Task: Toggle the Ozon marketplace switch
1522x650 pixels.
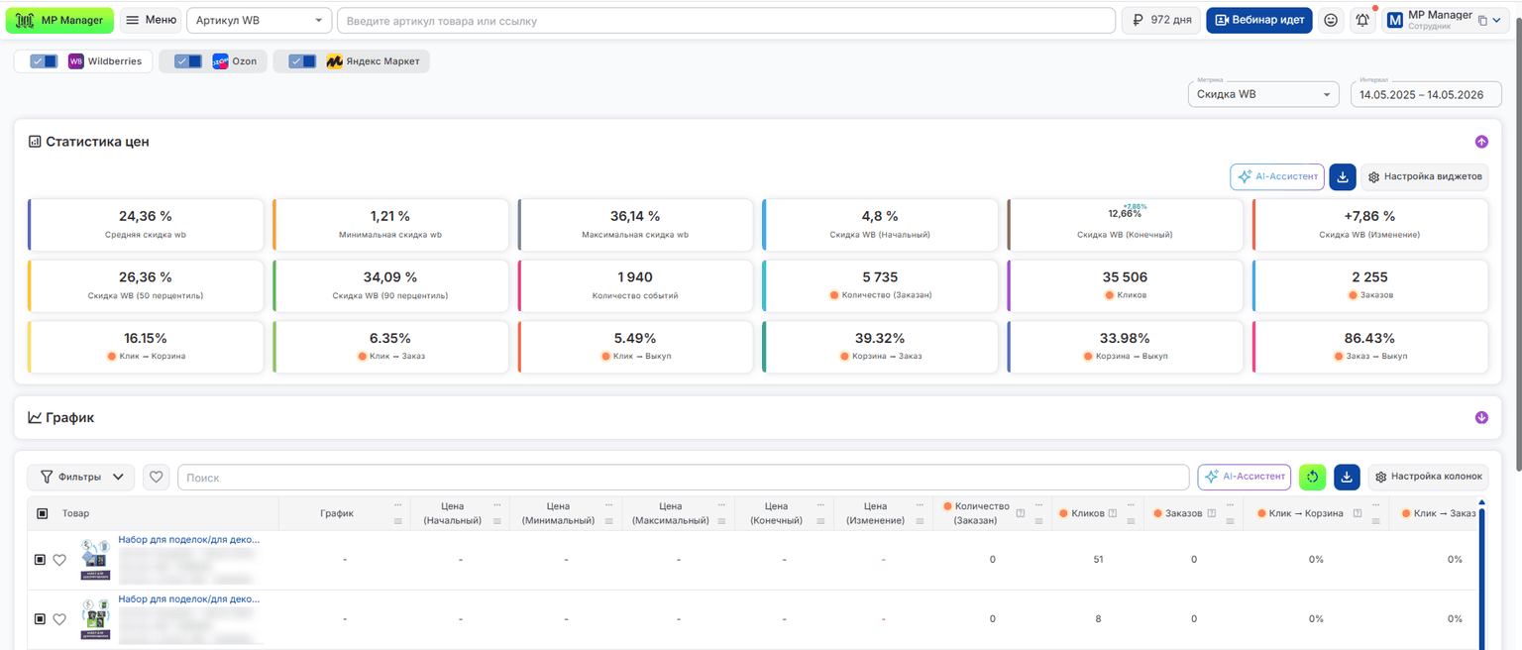Action: coord(188,61)
